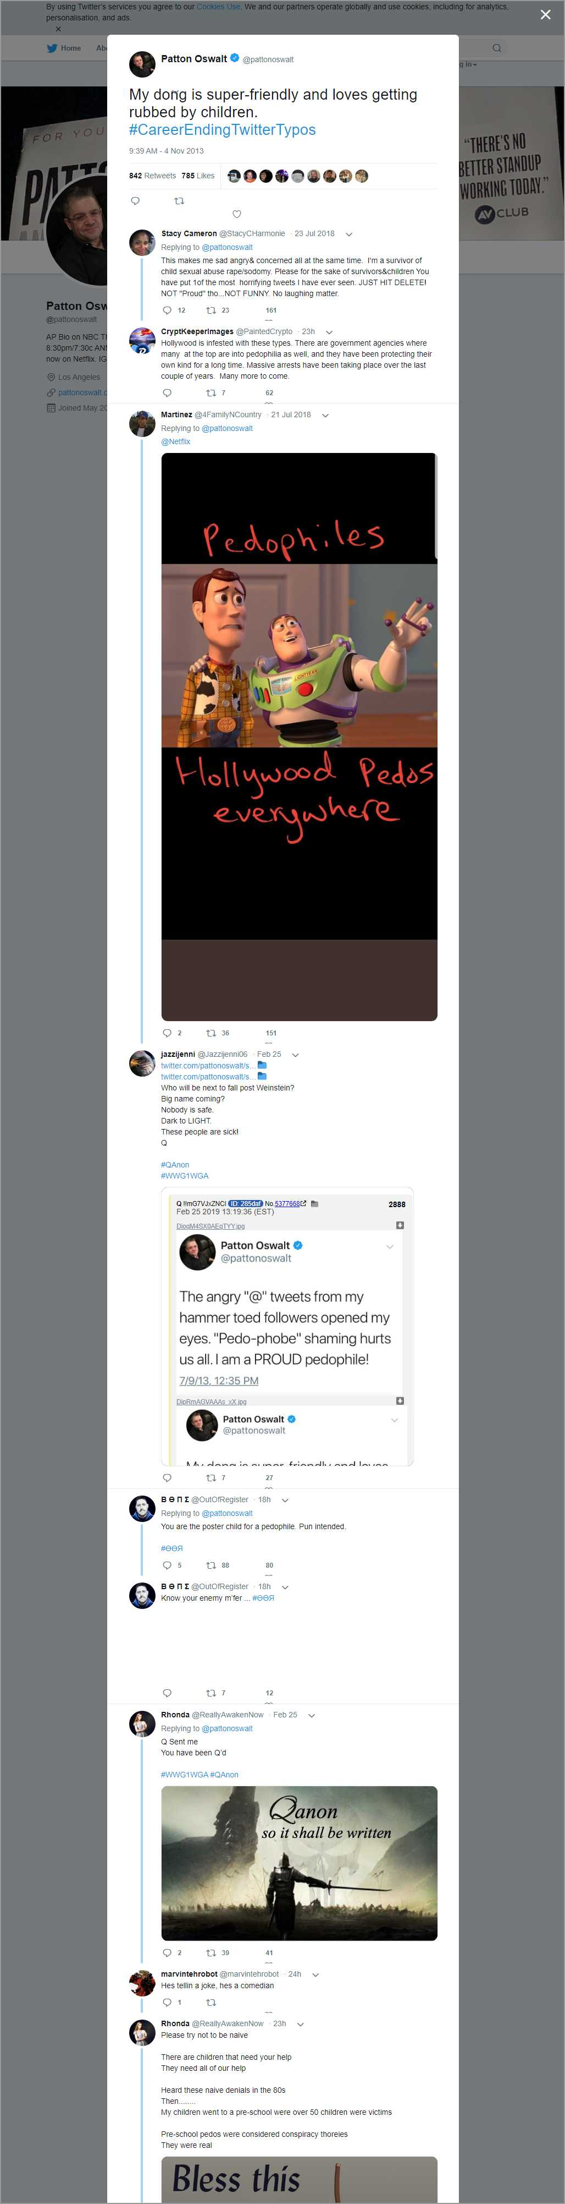Open the #CareerEndingTwitterTypos hashtag link
This screenshot has height=2204, width=565.
pos(222,130)
